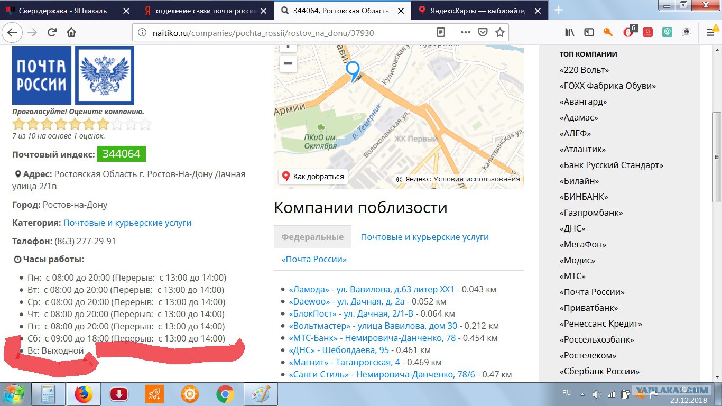Image resolution: width=722 pixels, height=406 pixels.
Task: Show site information for naitiko.ru
Action: 142,33
